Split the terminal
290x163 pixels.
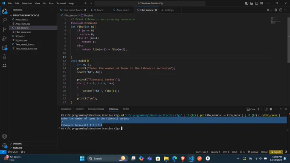(266, 109)
